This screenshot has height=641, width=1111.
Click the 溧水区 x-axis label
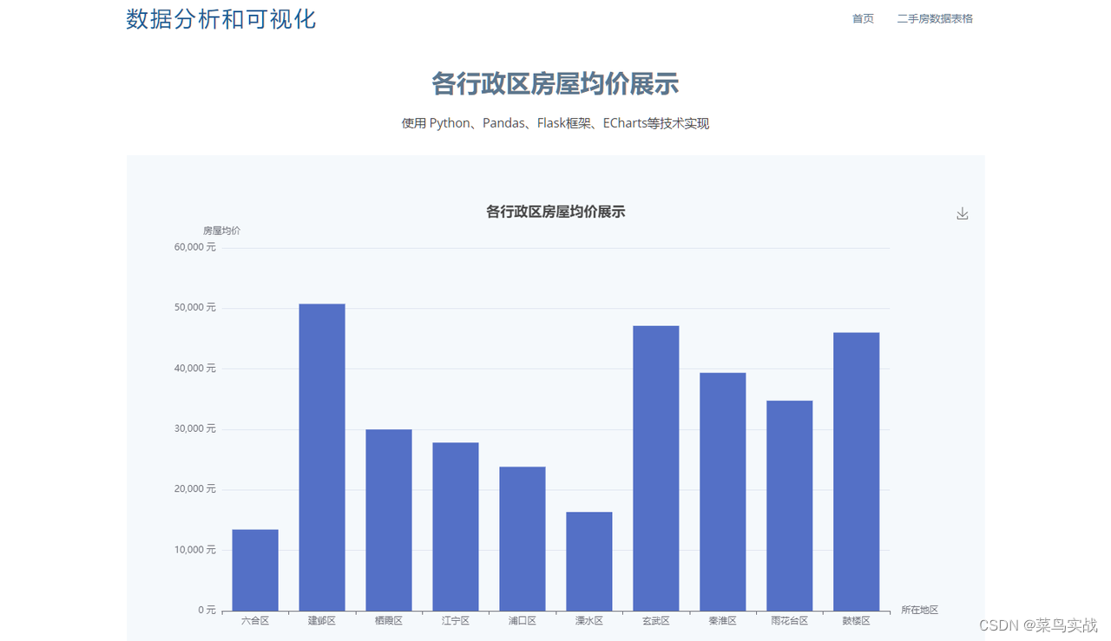pos(589,621)
